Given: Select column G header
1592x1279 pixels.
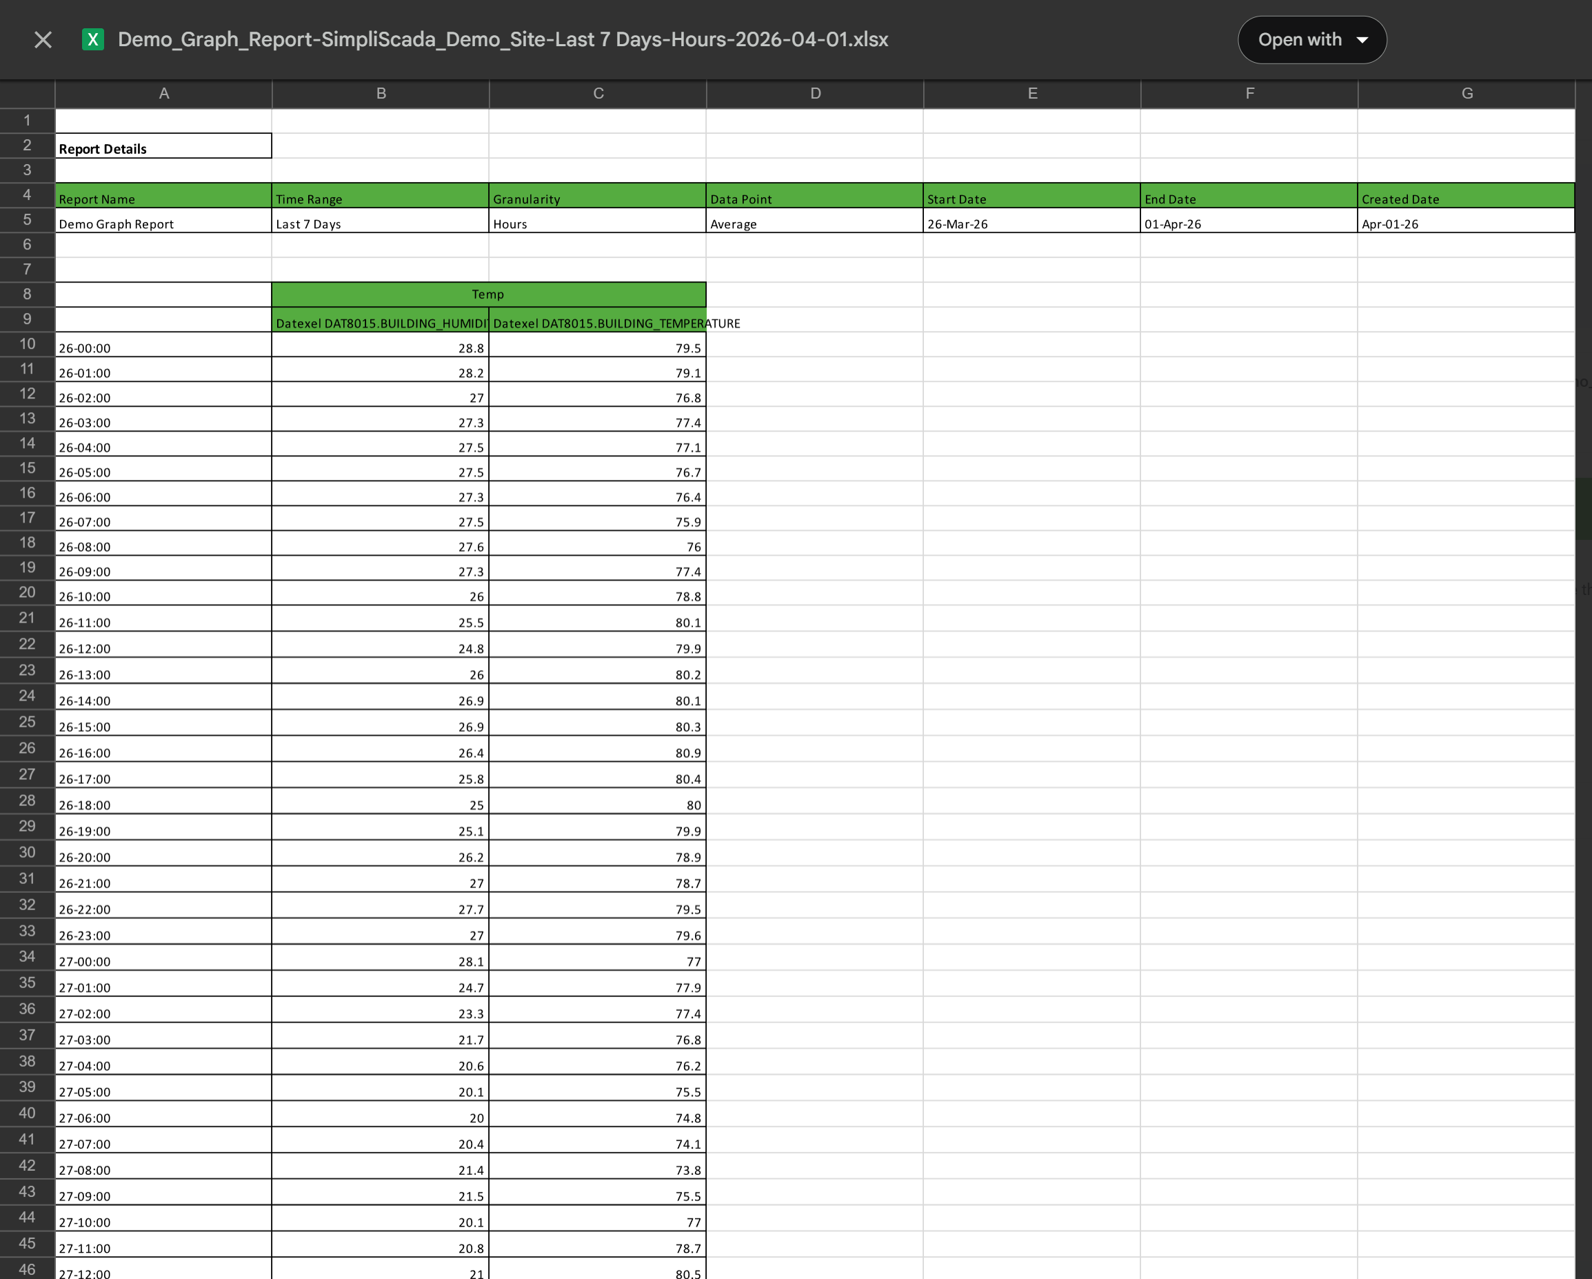Looking at the screenshot, I should point(1467,94).
